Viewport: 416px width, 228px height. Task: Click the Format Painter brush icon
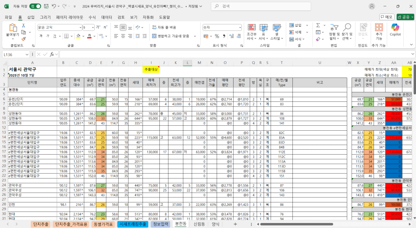pyautogui.click(x=23, y=39)
